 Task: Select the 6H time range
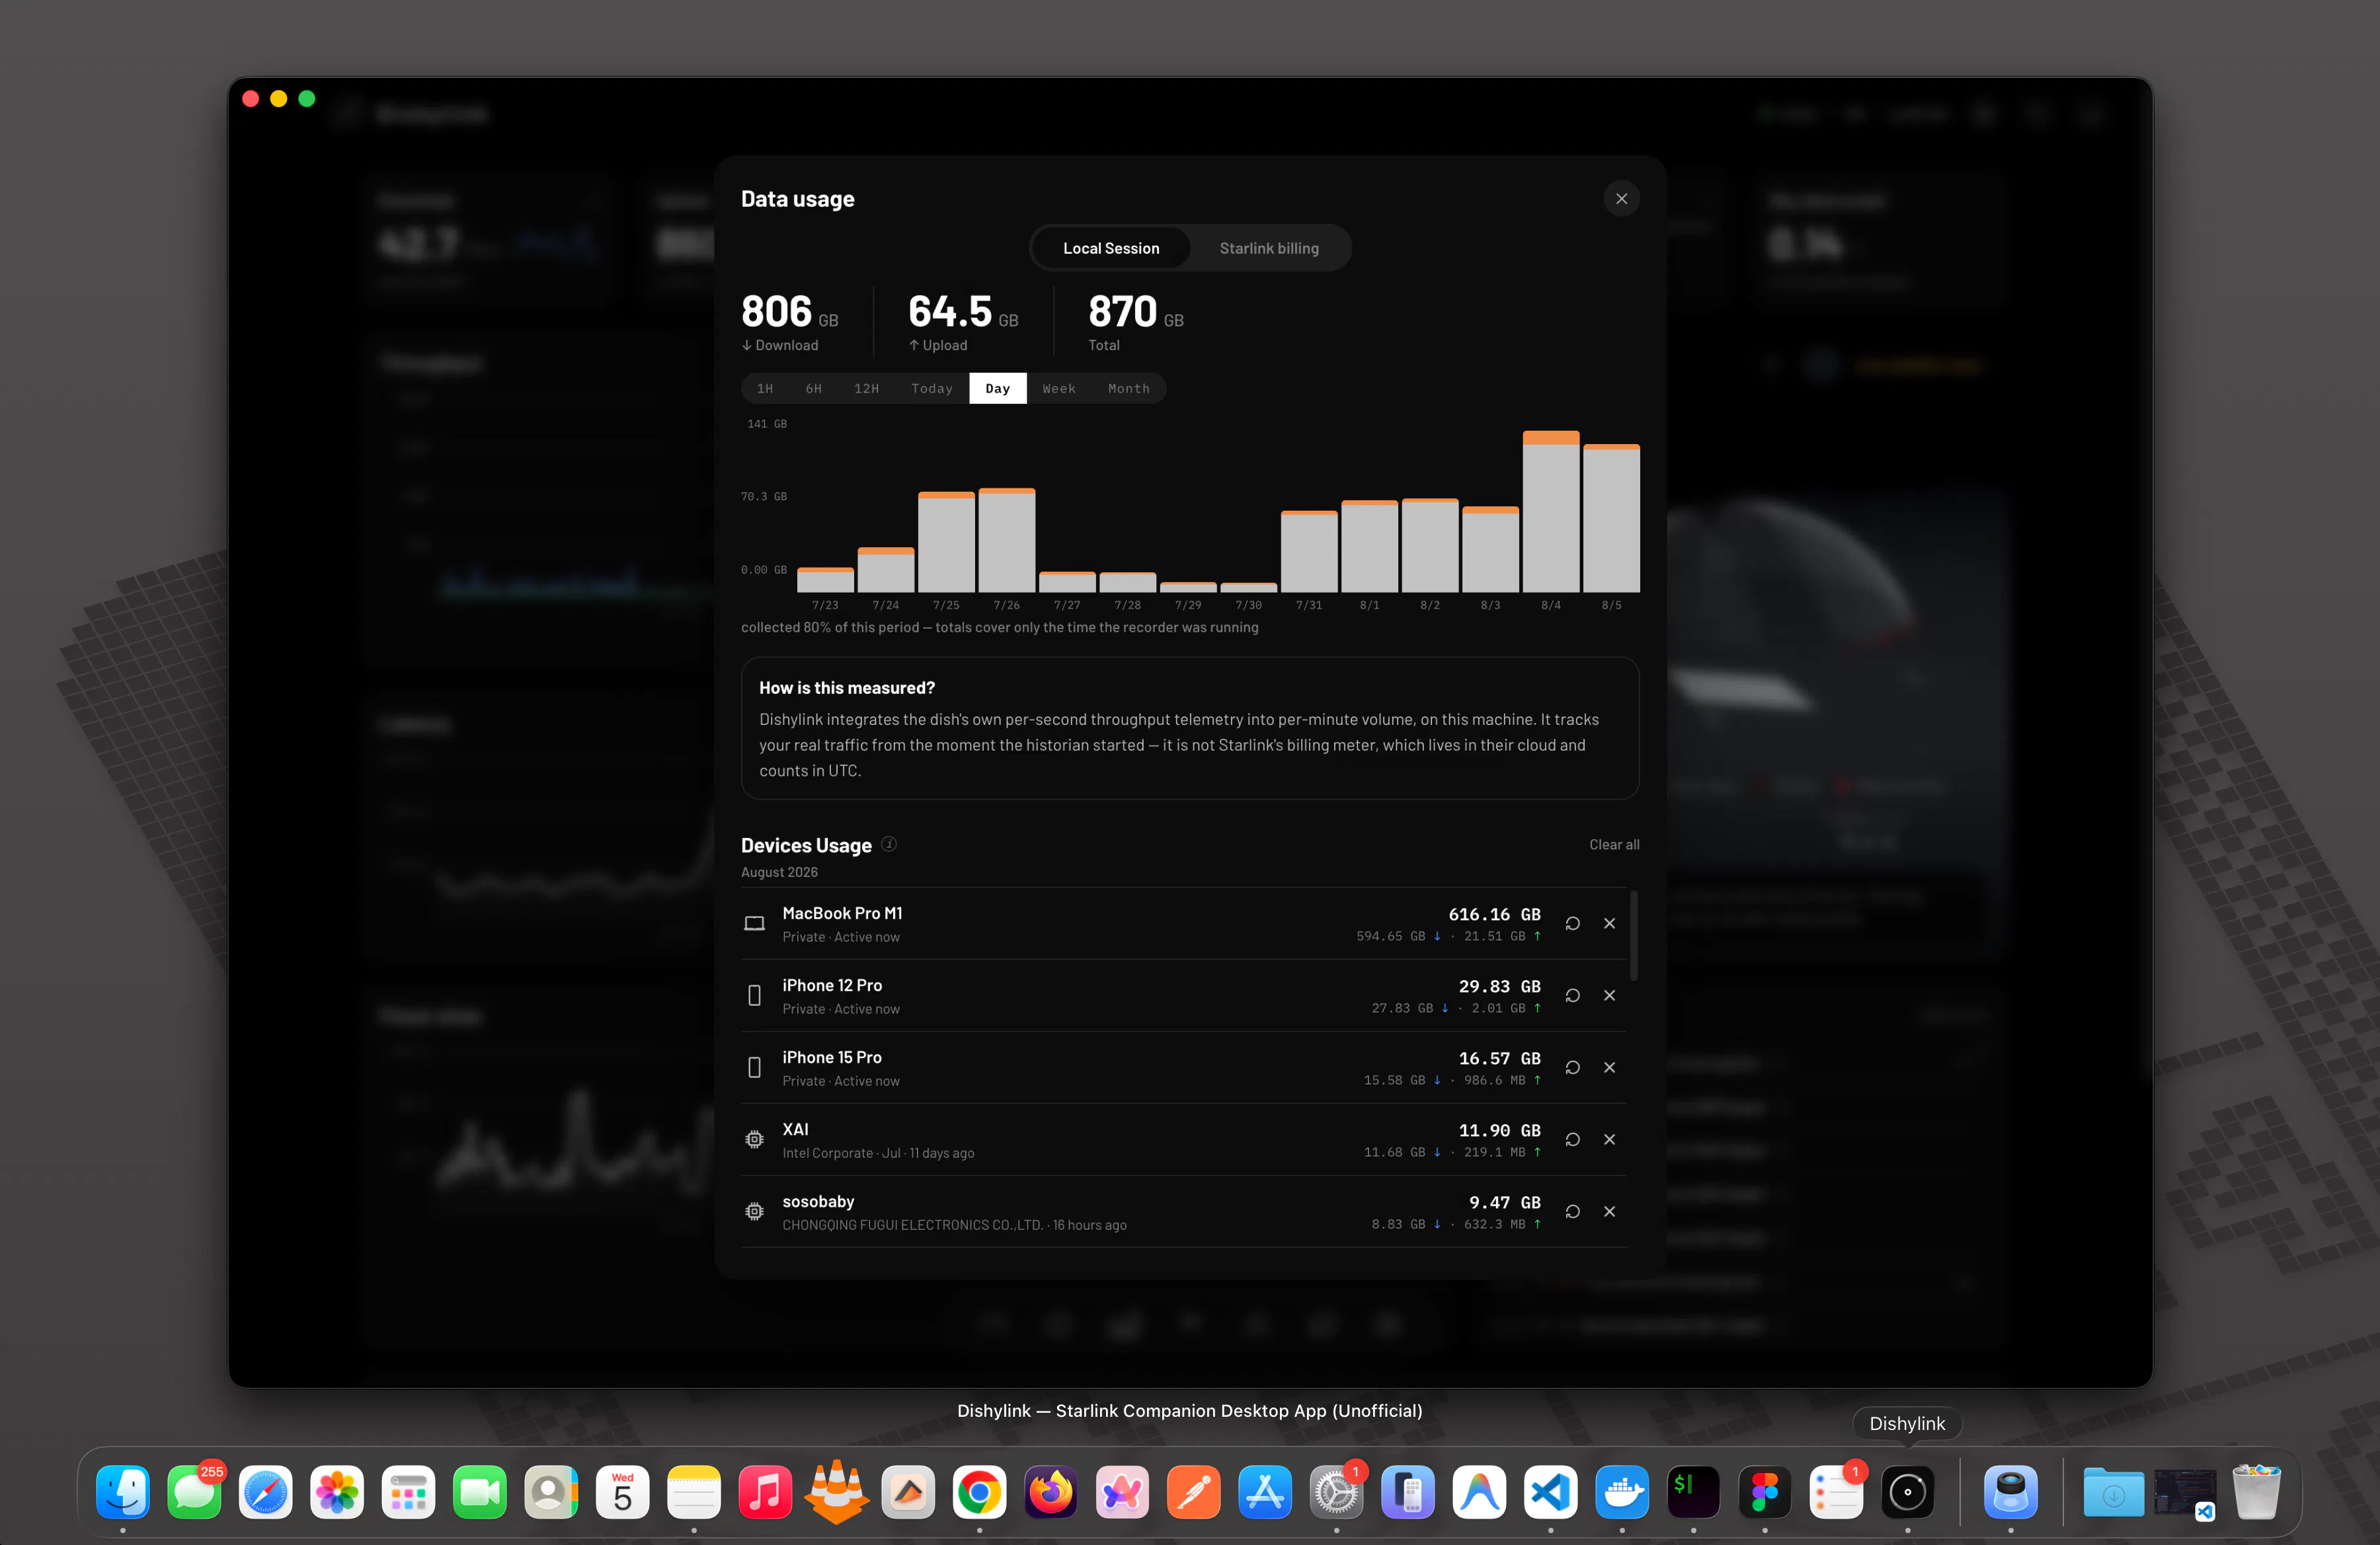point(814,389)
